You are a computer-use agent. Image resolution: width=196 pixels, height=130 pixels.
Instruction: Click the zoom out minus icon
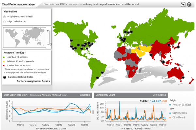(x=48, y=44)
